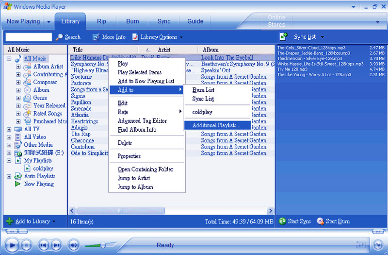This screenshot has width=388, height=255.
Task: Mute the sound with the speaker button
Action: (x=74, y=245)
